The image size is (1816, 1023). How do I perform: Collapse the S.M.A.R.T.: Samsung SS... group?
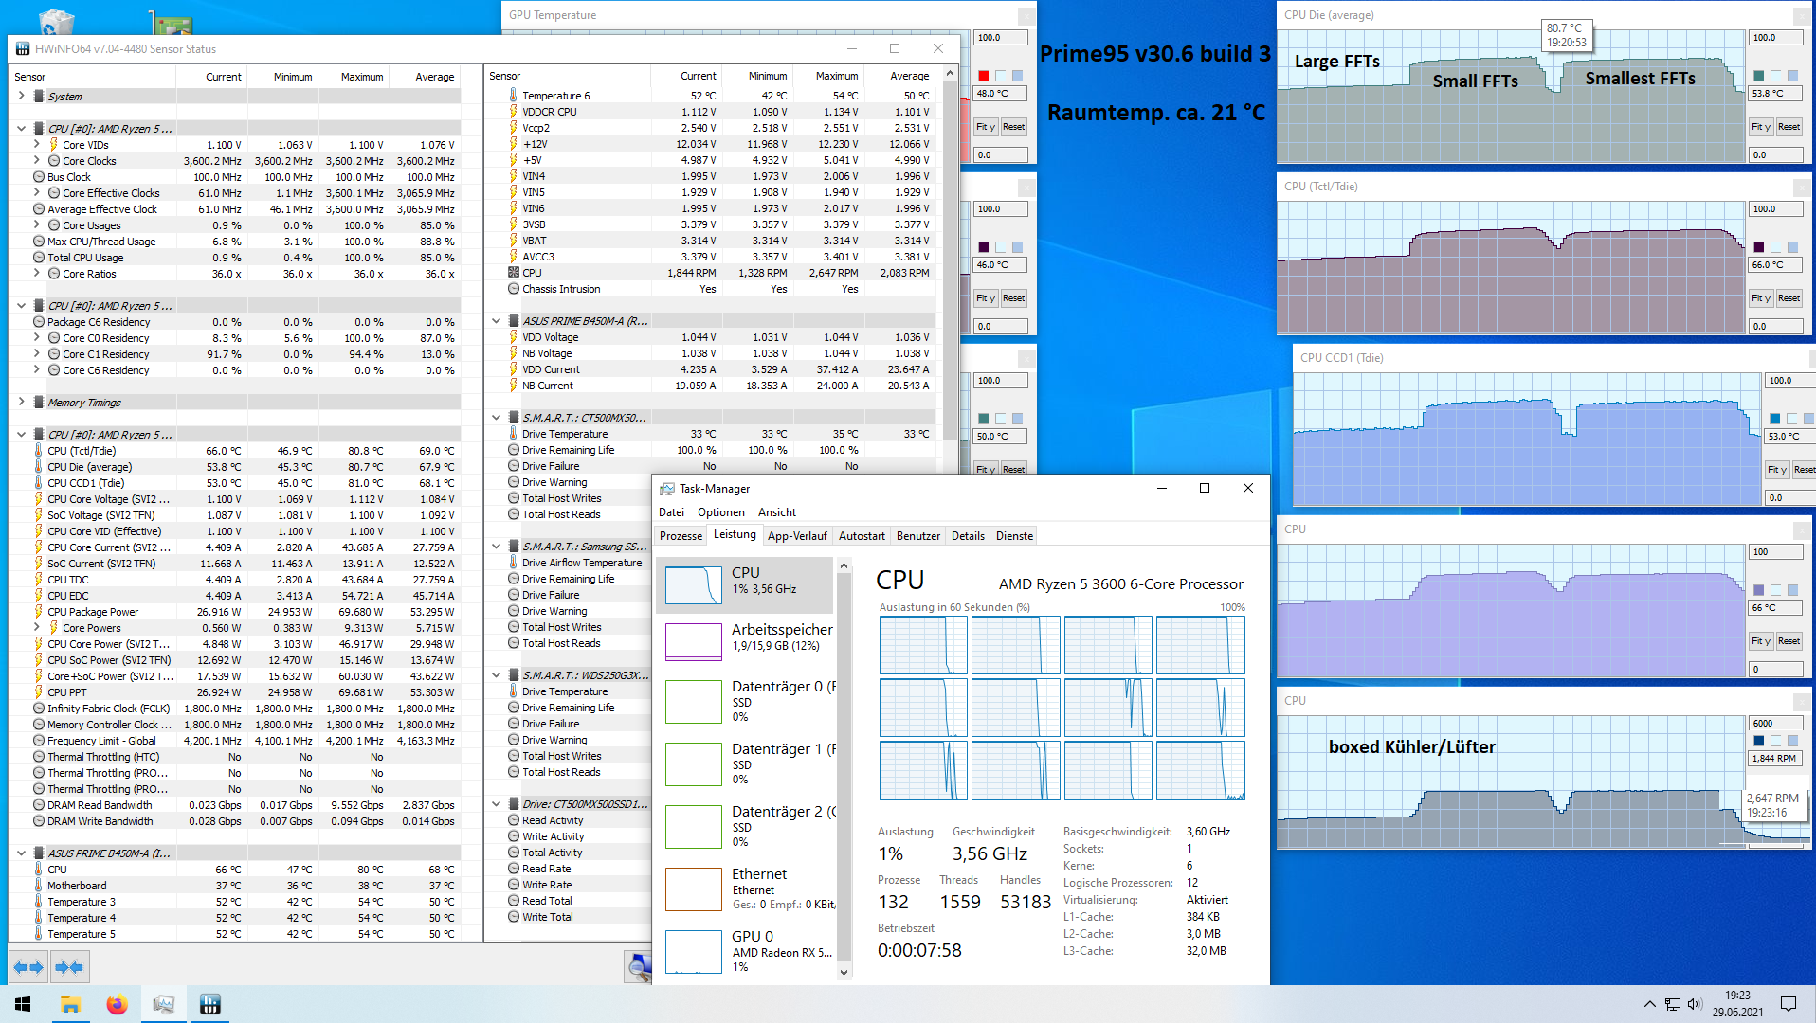click(496, 547)
